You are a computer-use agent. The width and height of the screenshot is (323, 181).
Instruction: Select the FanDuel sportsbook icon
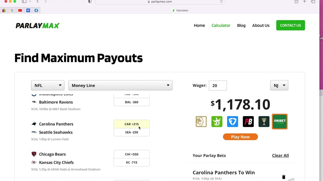pyautogui.click(x=232, y=122)
